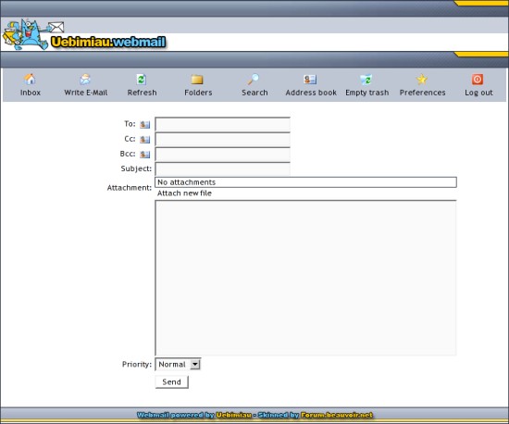The width and height of the screenshot is (509, 424).
Task: Open Preferences star icon
Action: point(422,79)
